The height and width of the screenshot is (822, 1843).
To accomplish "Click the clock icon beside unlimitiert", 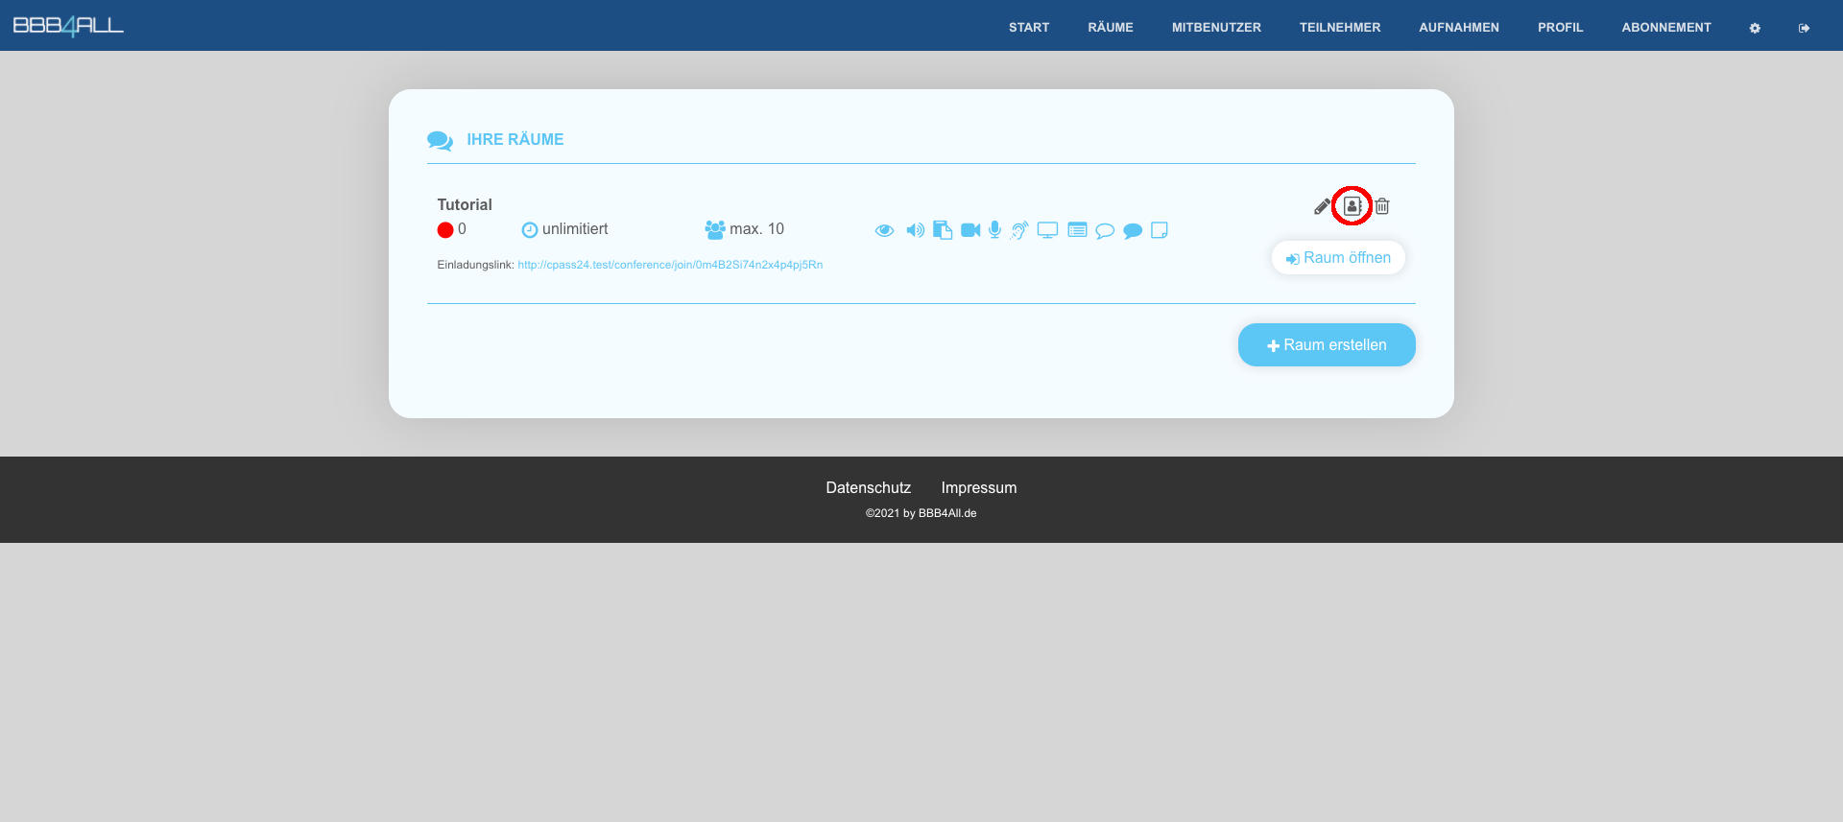I will (529, 230).
